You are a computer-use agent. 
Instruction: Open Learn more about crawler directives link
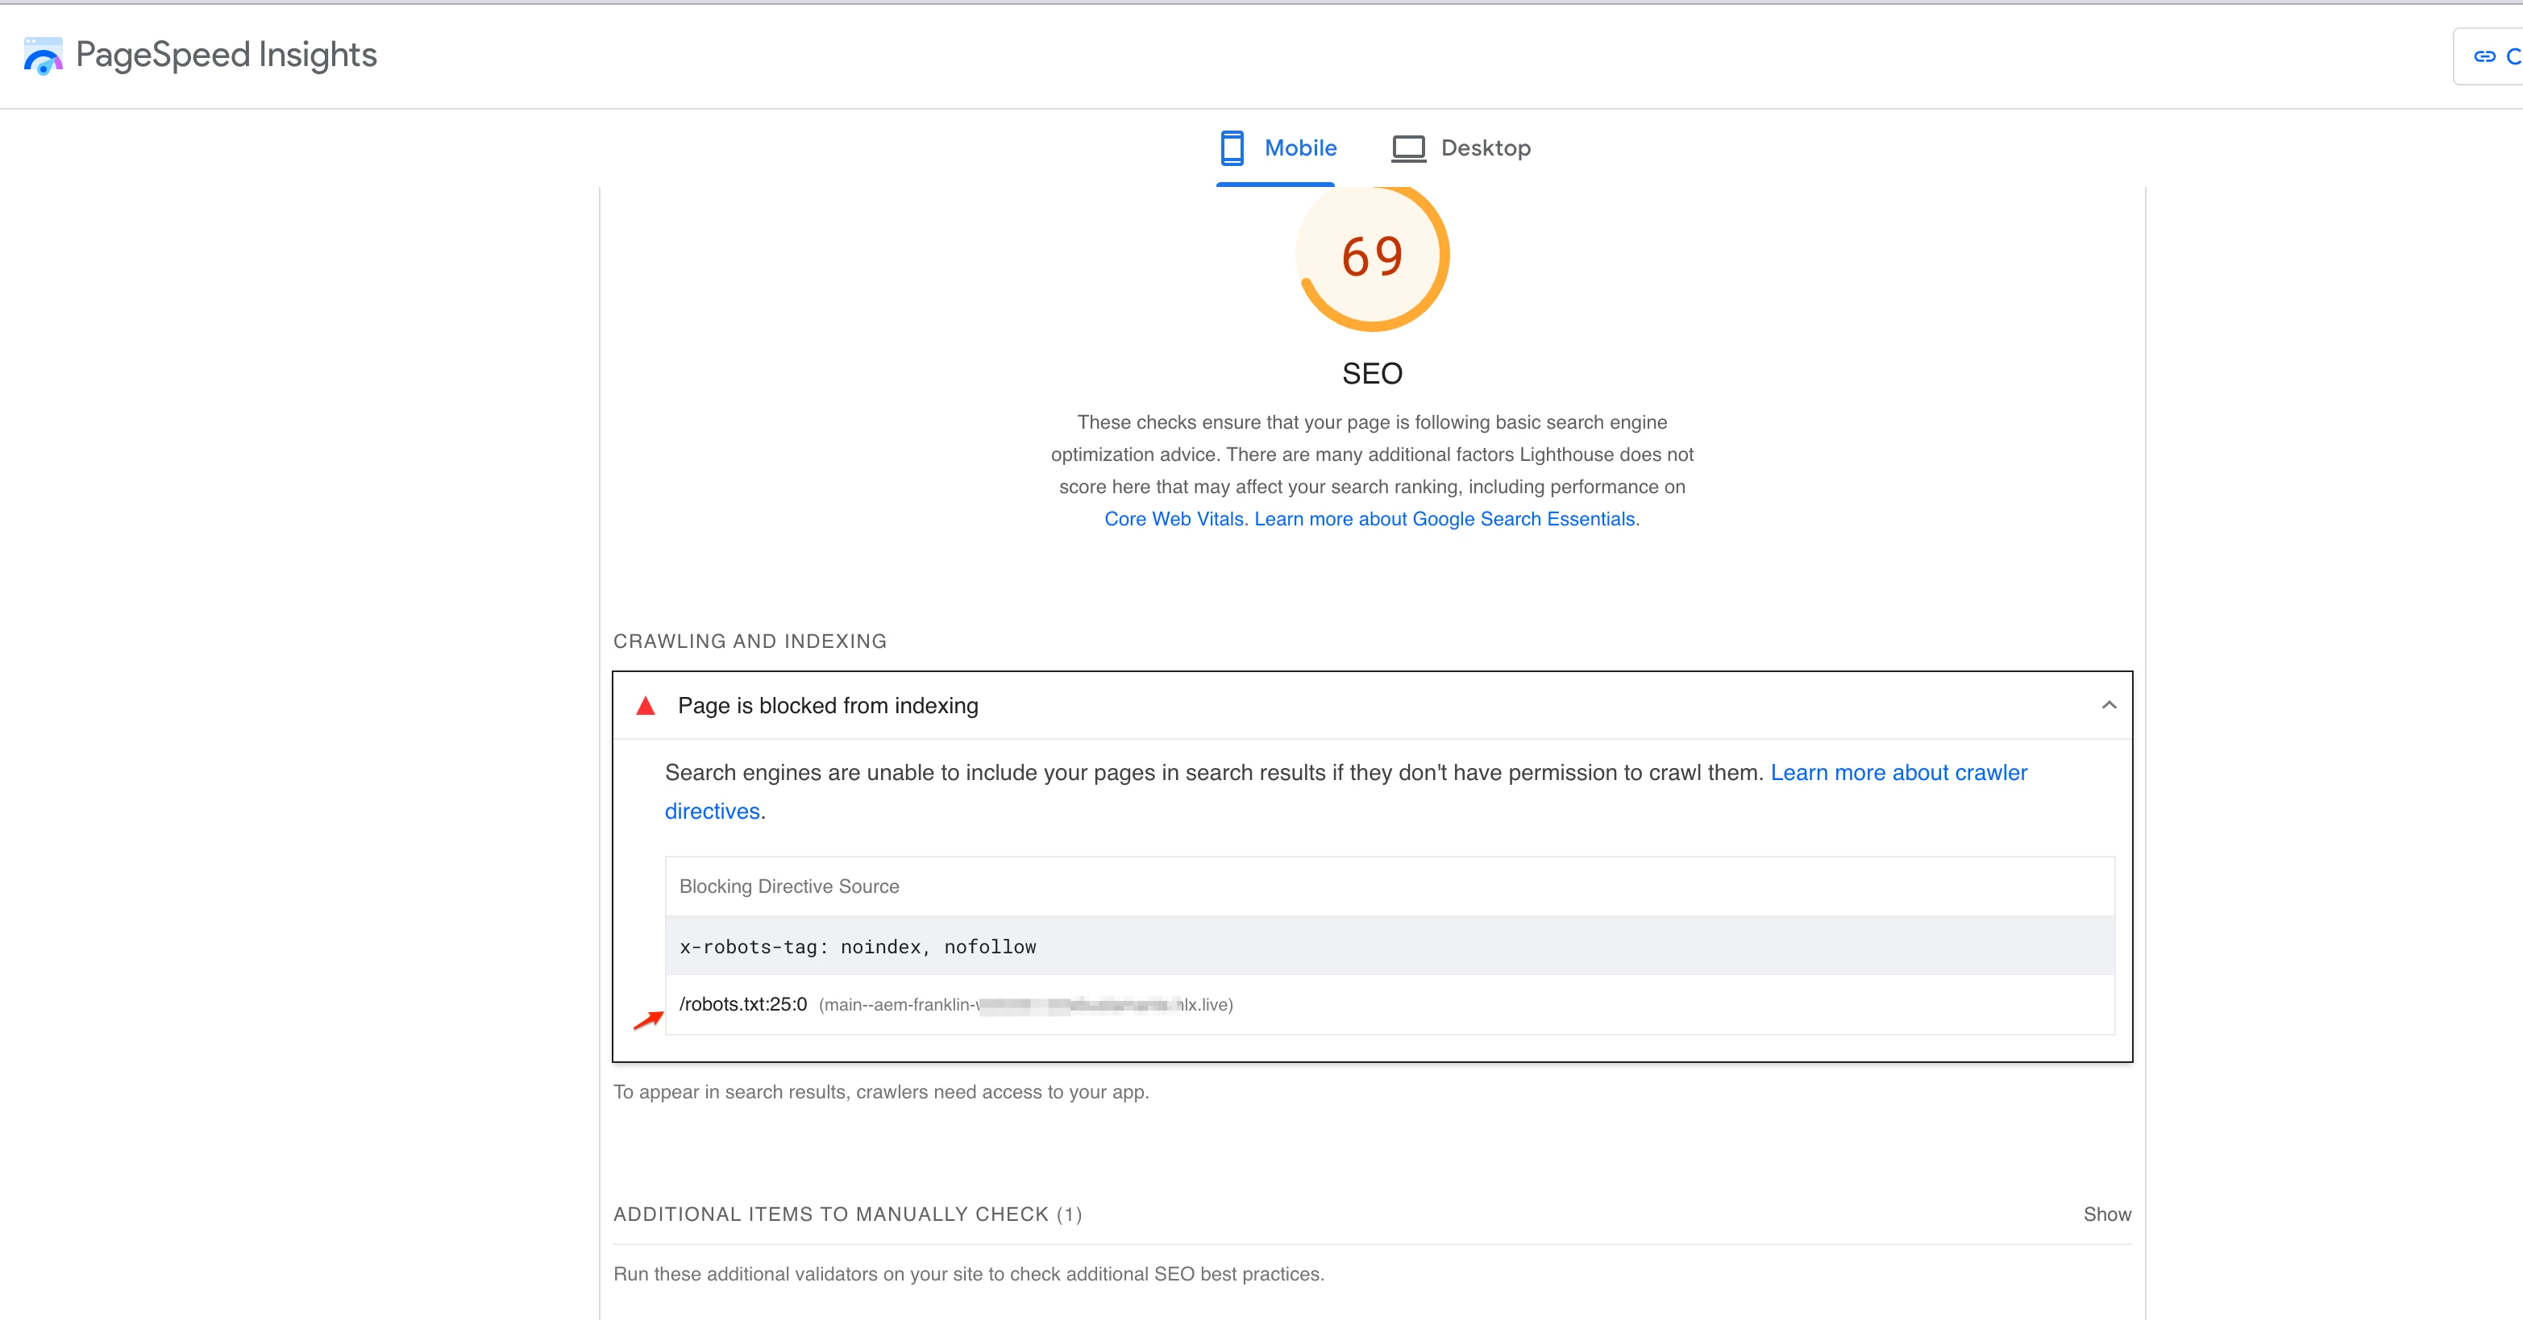click(1898, 773)
